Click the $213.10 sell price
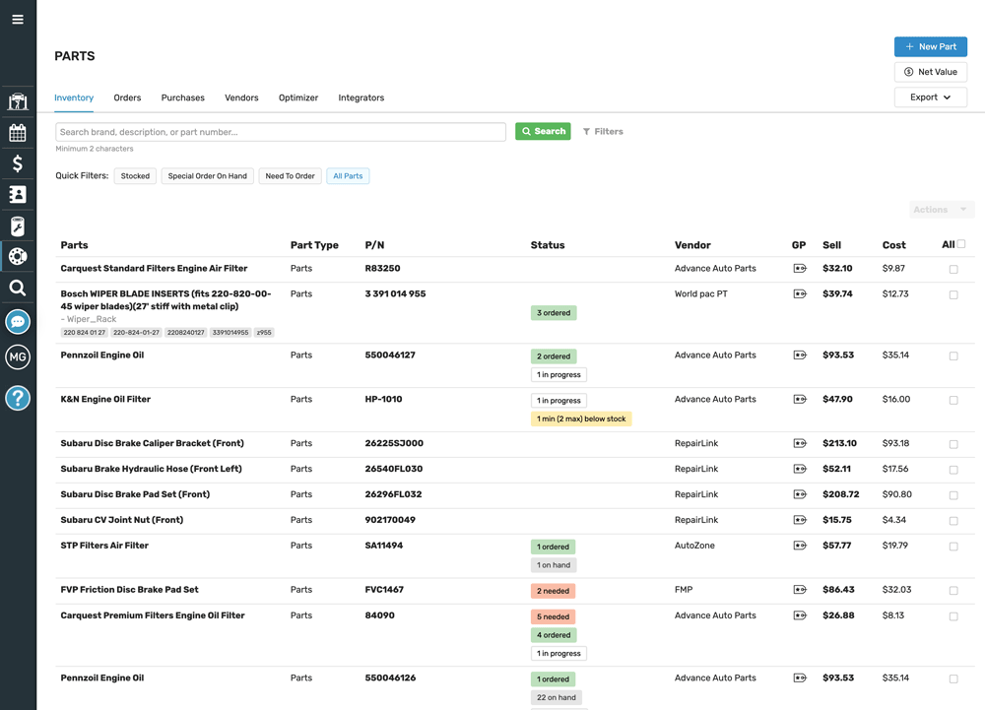Viewport: 985px width, 710px height. [839, 443]
